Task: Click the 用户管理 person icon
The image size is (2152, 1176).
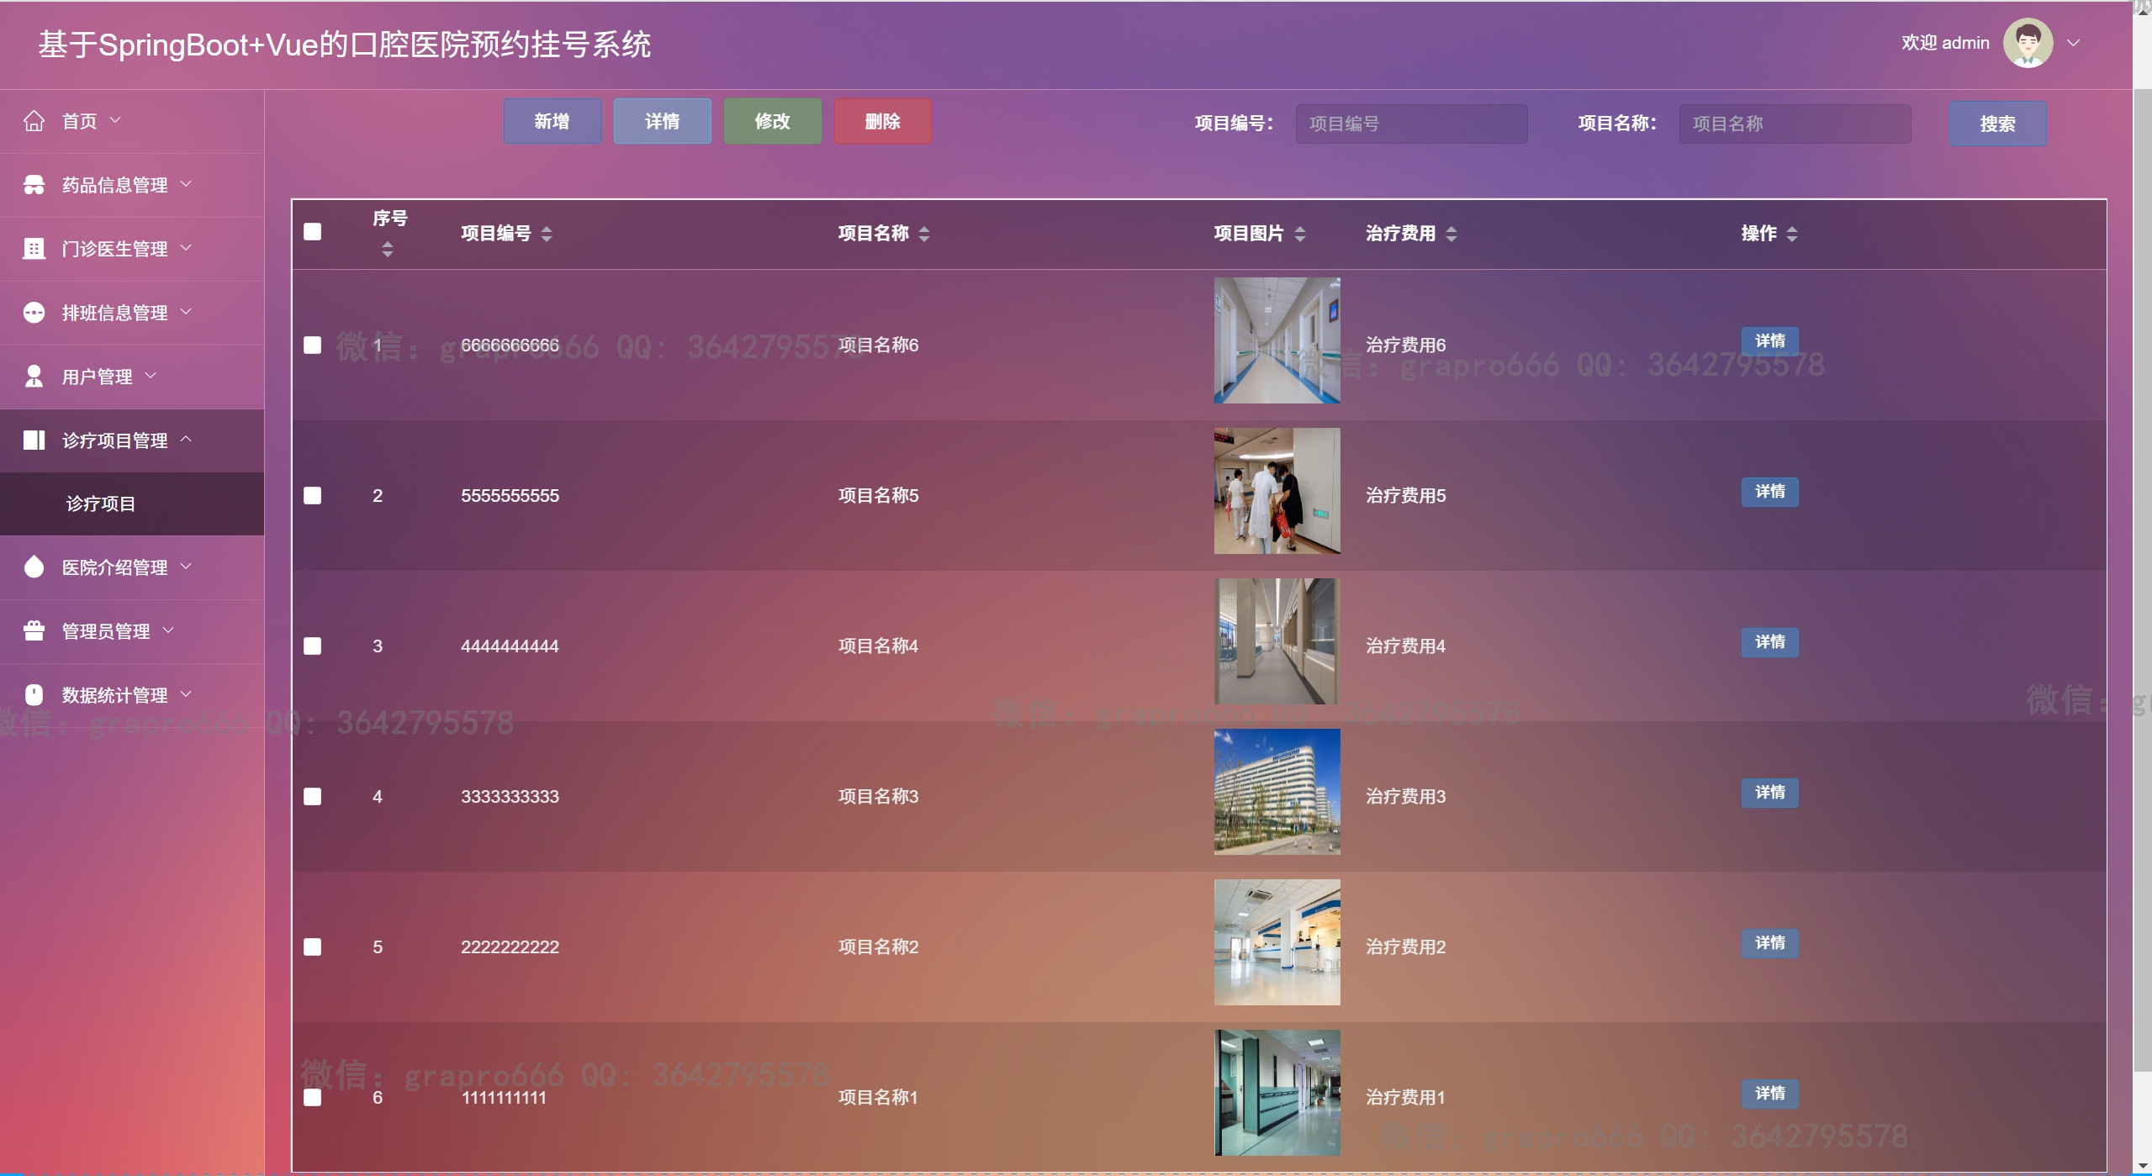Action: tap(34, 377)
